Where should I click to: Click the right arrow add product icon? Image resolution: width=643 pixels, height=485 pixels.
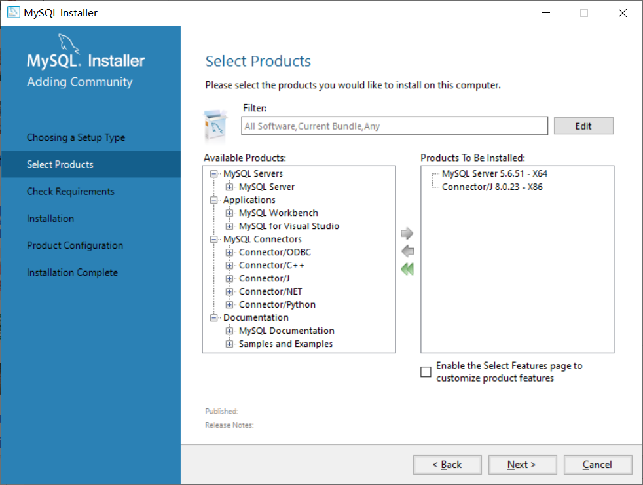[x=407, y=233]
